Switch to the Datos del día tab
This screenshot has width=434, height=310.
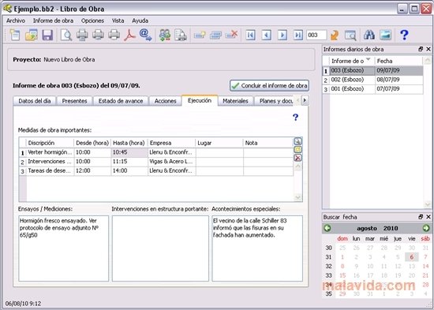pos(35,101)
